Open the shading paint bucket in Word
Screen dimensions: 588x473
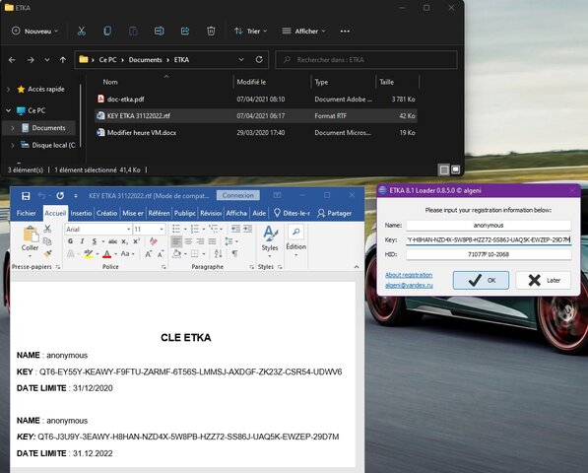coord(176,254)
